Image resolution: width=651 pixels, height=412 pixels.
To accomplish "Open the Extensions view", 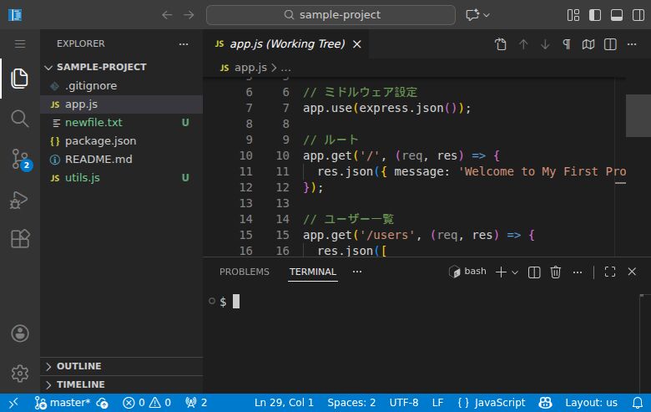I will [20, 239].
